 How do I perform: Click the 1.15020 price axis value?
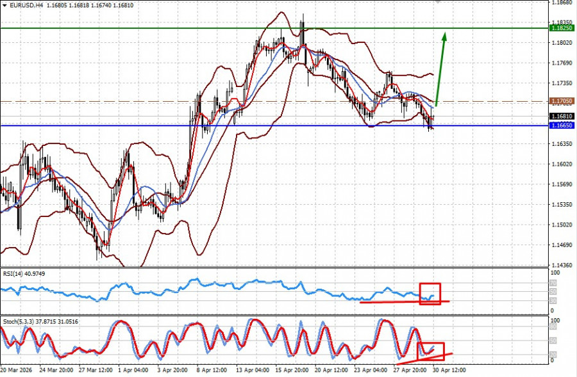coord(562,225)
